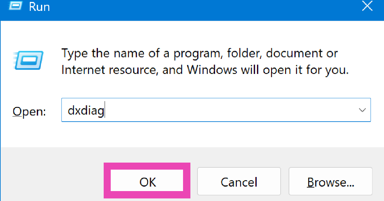Expand the Open field history dropdown arrow
The image size is (384, 201).
(362, 110)
